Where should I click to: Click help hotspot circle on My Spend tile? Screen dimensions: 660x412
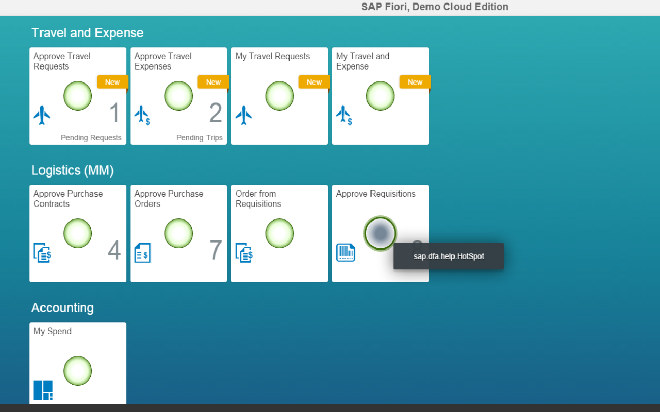tap(78, 371)
